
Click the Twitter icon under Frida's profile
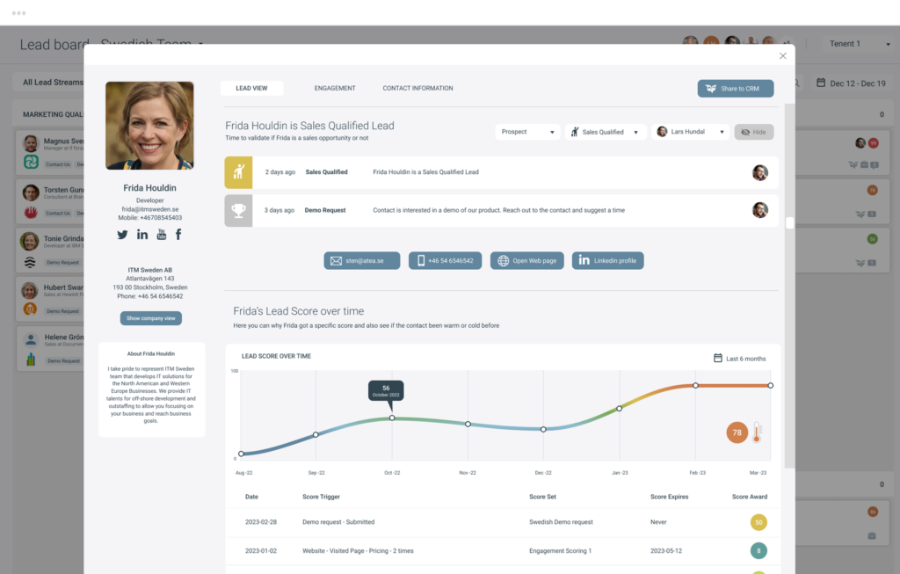(123, 235)
